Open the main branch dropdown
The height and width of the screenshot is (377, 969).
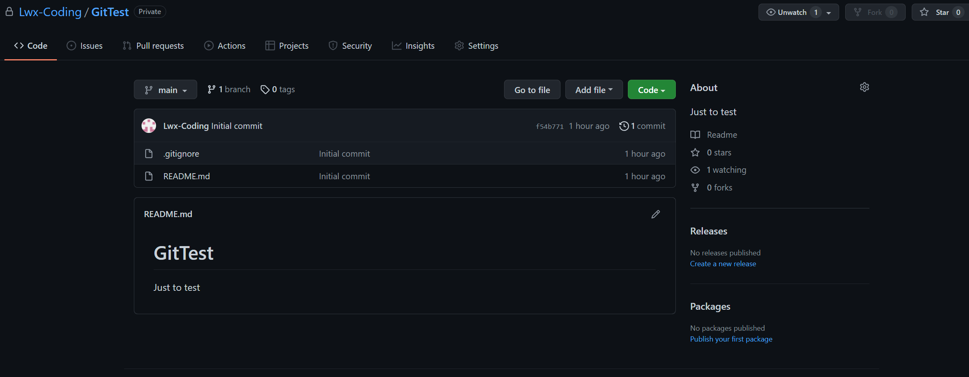tap(165, 89)
